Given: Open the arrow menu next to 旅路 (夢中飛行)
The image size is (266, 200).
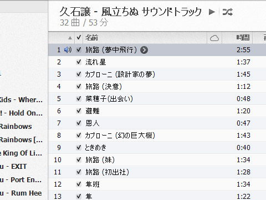Looking at the screenshot, I should pos(144,50).
